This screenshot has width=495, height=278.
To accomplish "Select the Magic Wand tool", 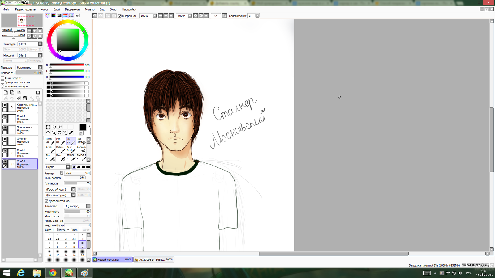I will pos(59,127).
